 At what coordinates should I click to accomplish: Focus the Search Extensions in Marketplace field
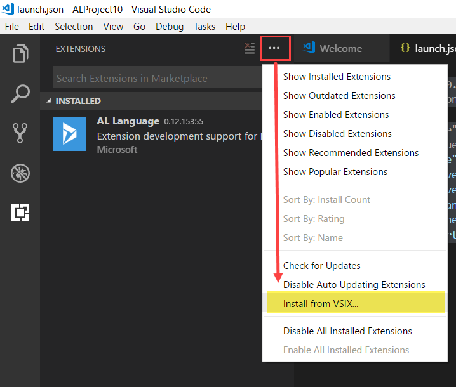coord(157,78)
